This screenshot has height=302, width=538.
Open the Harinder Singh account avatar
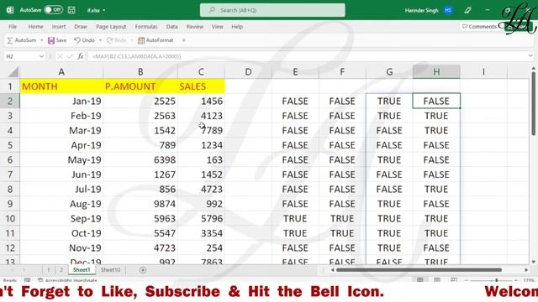click(447, 10)
